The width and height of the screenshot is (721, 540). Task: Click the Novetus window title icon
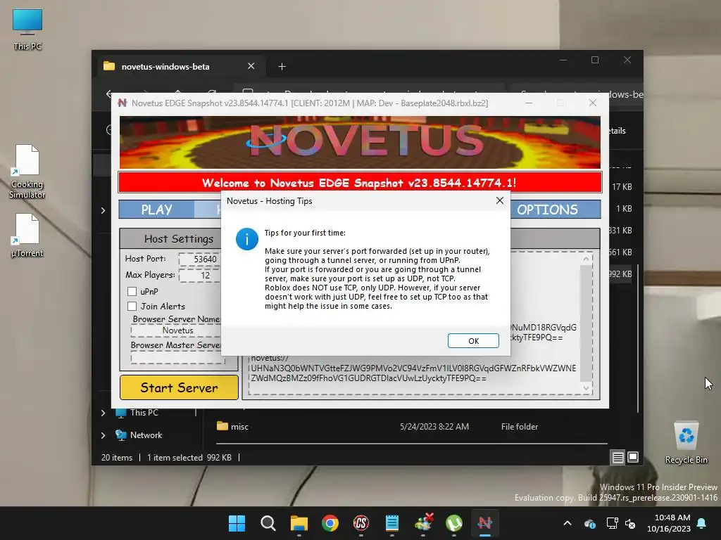pos(123,103)
